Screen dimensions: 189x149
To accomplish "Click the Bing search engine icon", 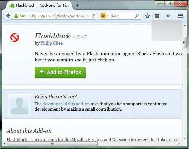I will (103, 16).
